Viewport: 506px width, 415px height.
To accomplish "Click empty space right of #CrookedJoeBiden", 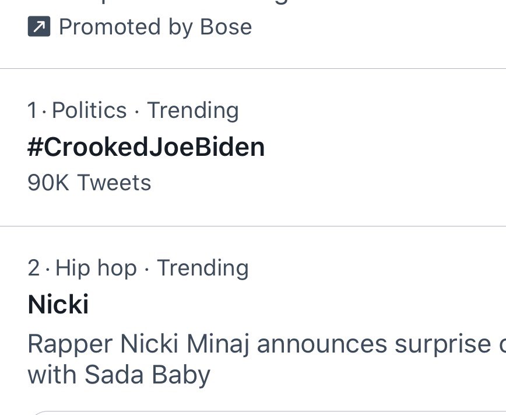I will pyautogui.click(x=385, y=147).
